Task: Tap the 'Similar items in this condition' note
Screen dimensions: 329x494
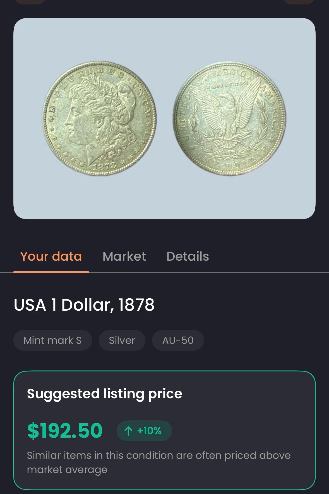Action: click(159, 462)
